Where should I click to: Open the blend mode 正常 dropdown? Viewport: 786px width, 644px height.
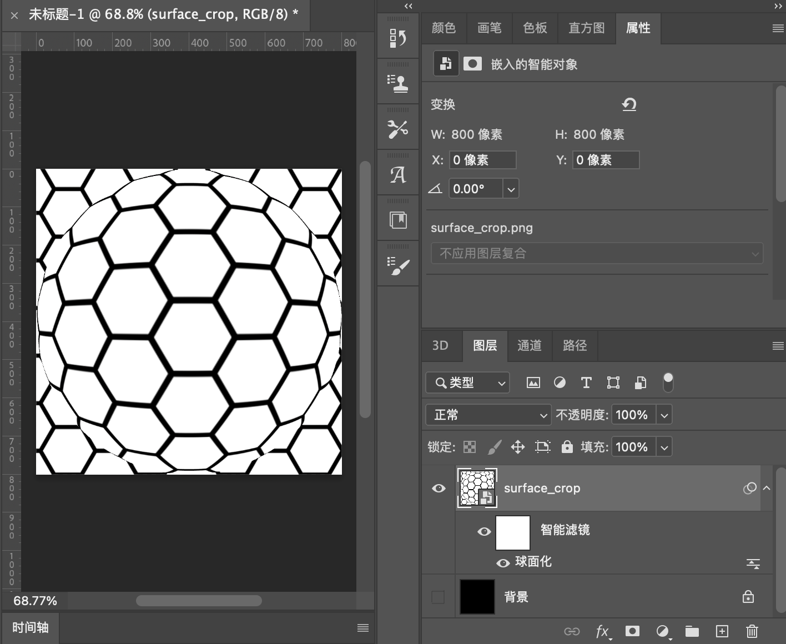coord(488,415)
